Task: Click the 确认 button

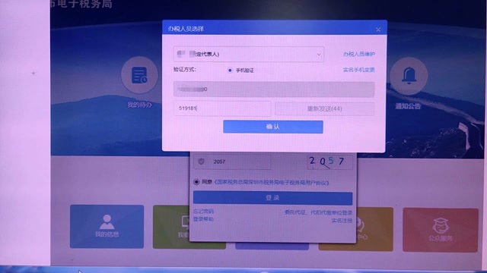Action: (x=273, y=127)
